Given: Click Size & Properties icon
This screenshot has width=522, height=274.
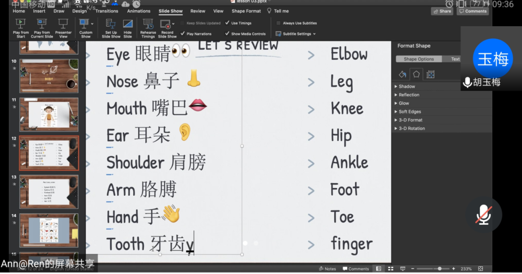Looking at the screenshot, I should 431,74.
